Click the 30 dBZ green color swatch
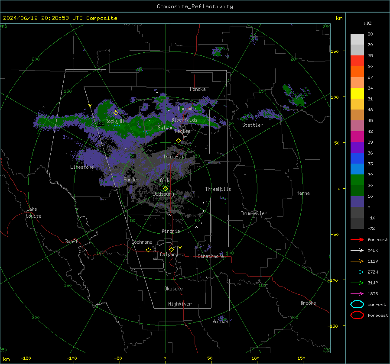The image size is (390, 364). (357, 180)
